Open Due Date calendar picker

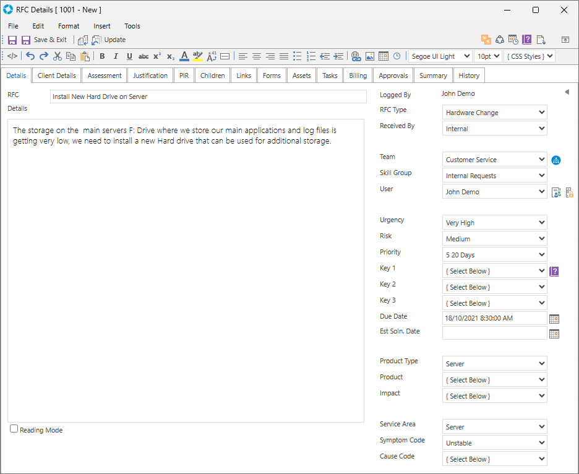pos(554,319)
